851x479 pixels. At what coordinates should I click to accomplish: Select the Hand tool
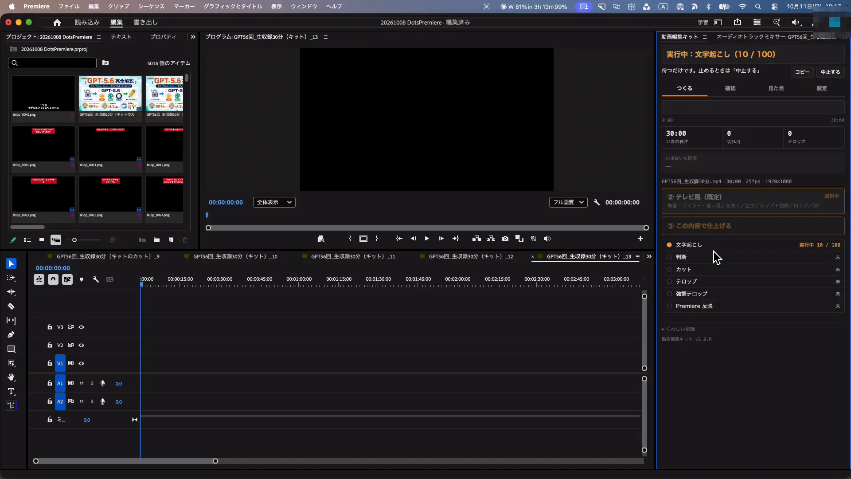11,377
